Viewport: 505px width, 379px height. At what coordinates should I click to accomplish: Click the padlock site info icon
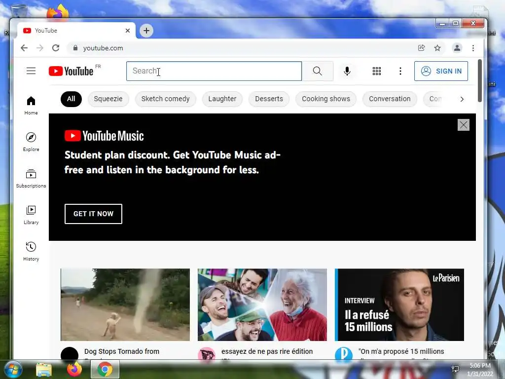tap(75, 48)
